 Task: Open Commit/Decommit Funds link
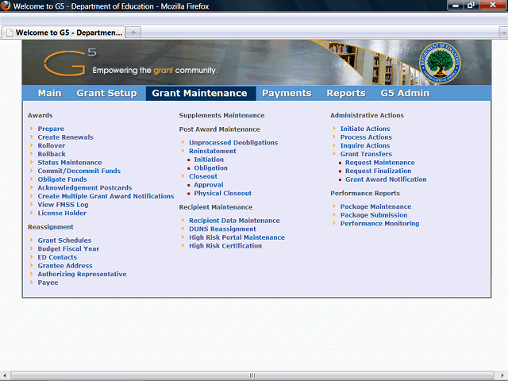point(79,171)
